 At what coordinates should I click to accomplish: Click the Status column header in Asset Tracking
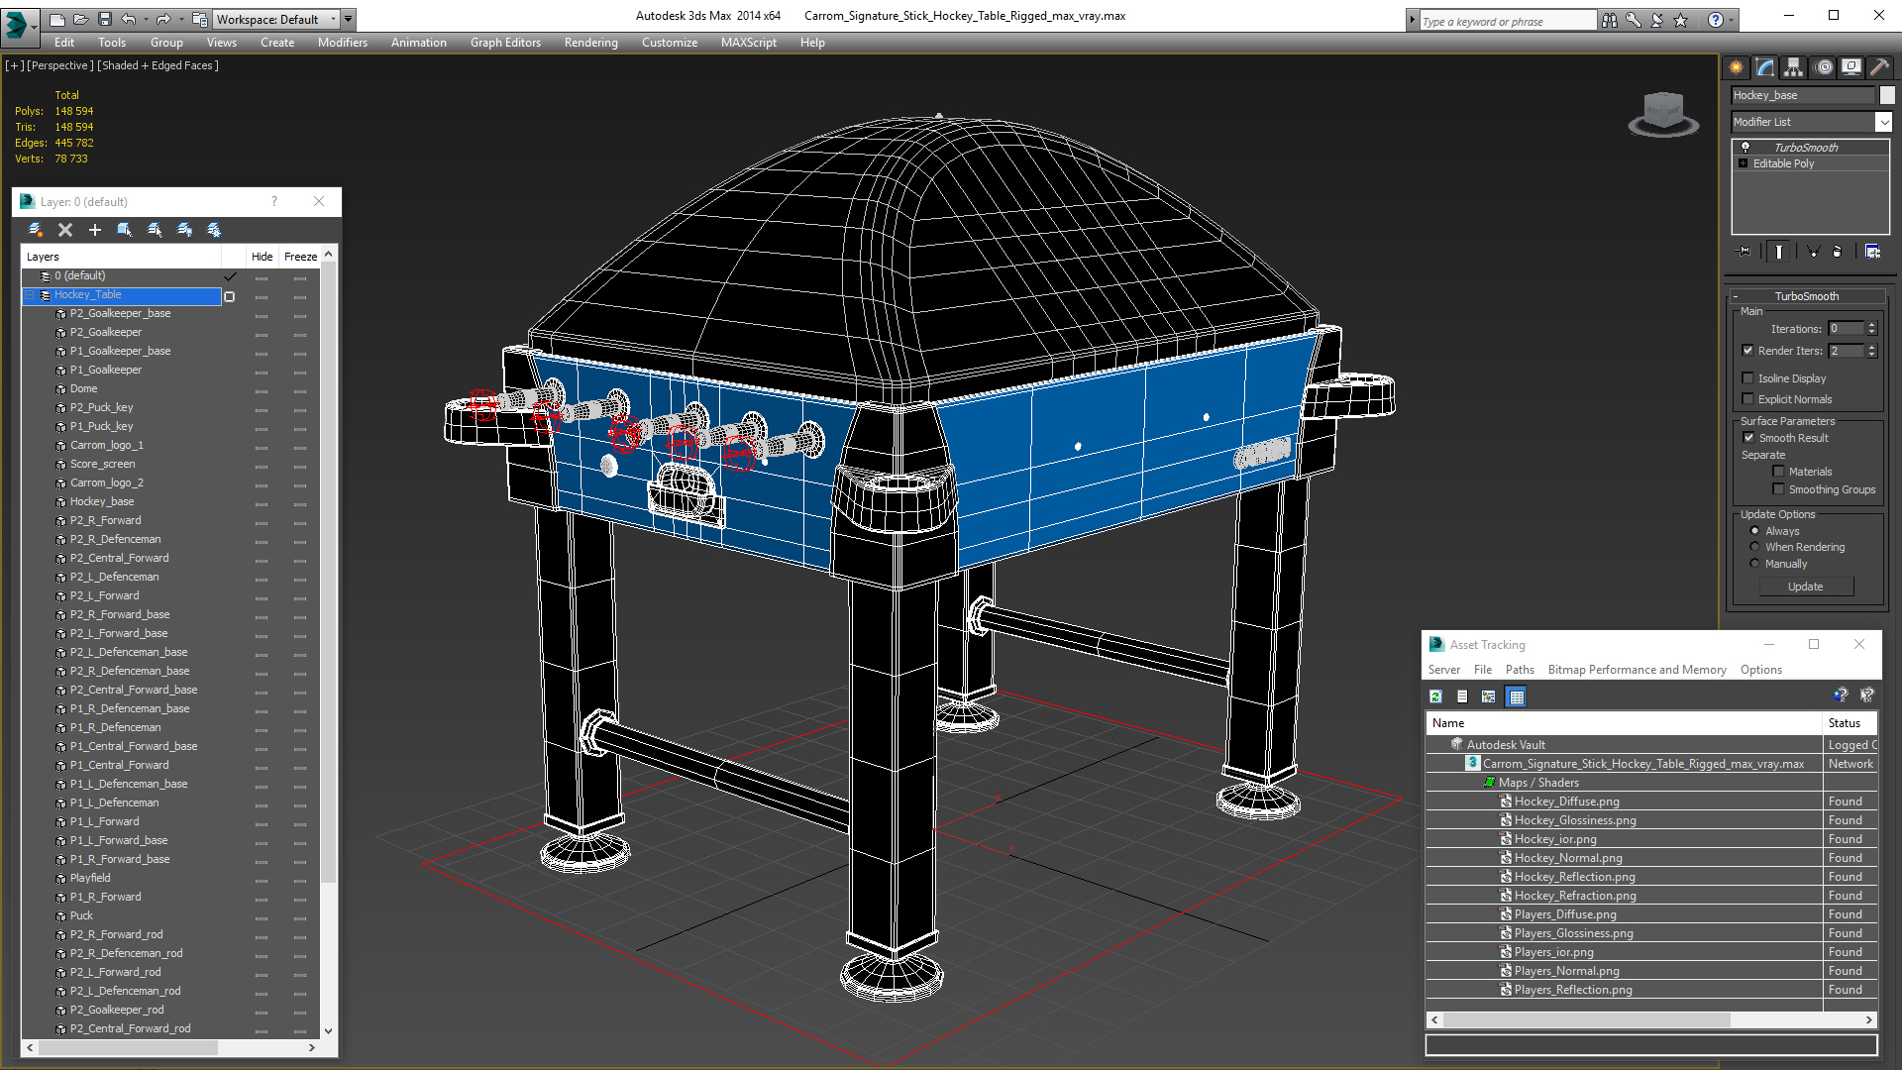click(1849, 723)
